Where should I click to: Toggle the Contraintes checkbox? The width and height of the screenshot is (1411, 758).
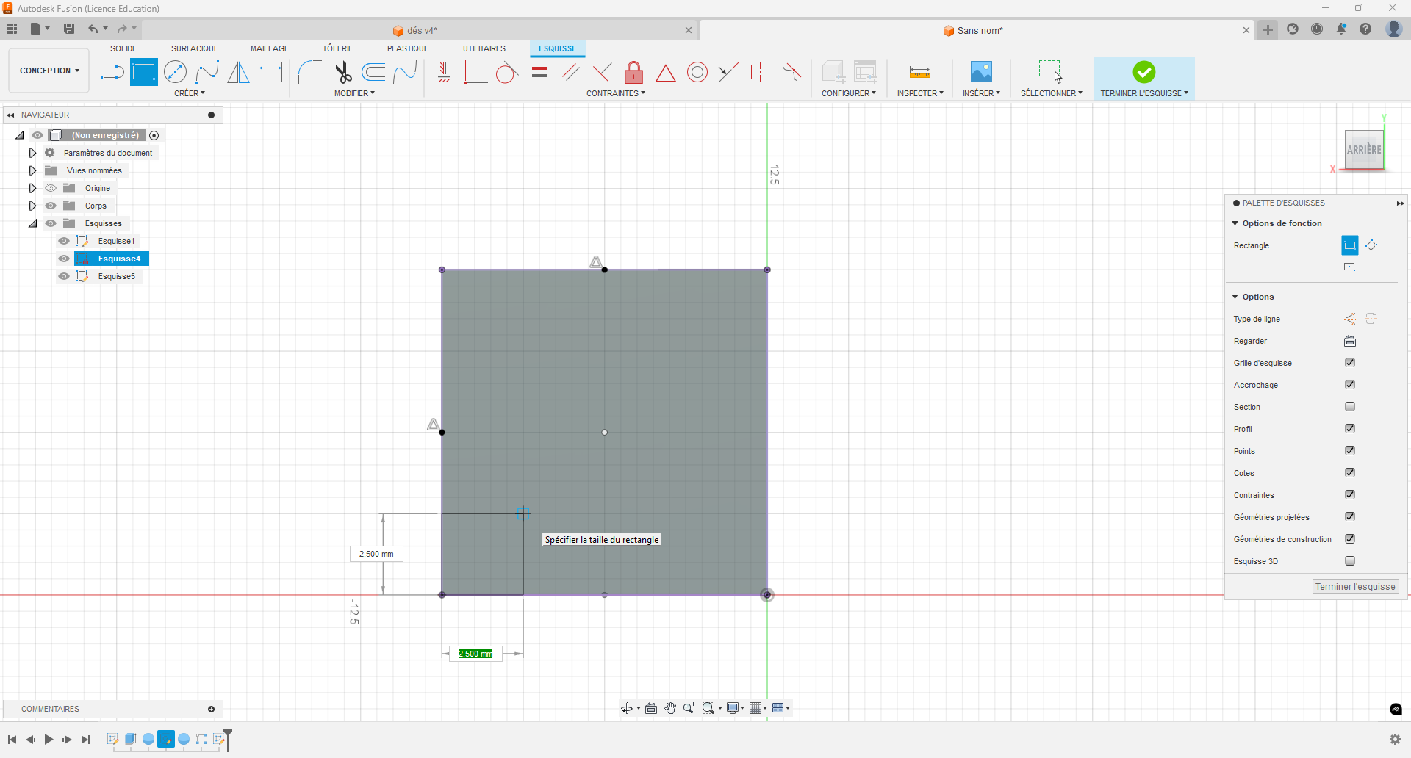1350,495
